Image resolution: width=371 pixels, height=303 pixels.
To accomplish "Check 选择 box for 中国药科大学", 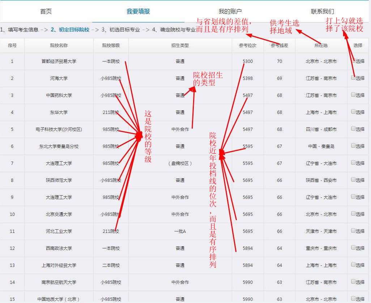I will pos(353,95).
